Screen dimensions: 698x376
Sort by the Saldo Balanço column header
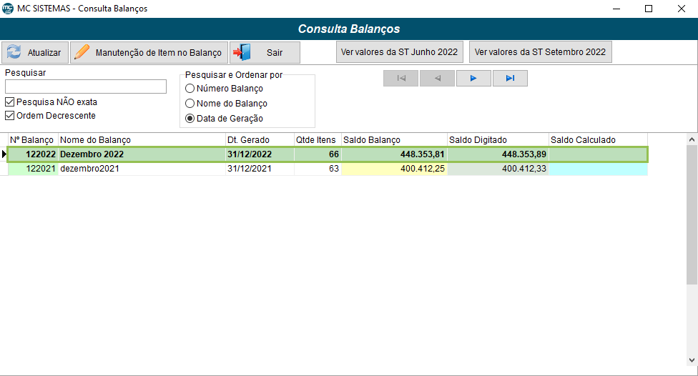[x=394, y=139]
